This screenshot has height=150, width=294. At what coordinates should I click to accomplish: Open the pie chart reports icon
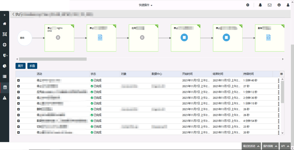(4, 66)
